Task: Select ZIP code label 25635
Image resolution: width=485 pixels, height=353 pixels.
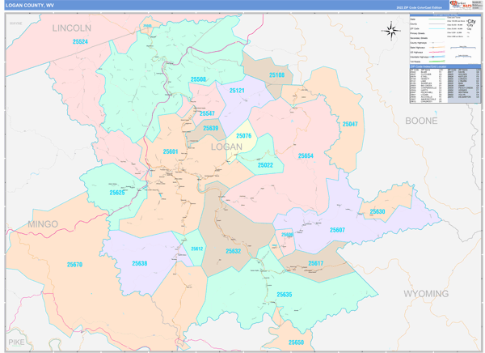Action: 285,295
